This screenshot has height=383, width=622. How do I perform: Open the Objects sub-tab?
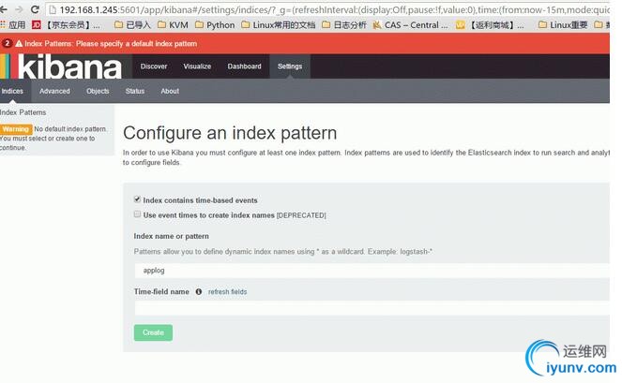[x=98, y=91]
